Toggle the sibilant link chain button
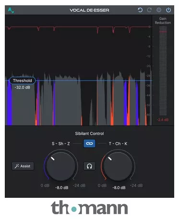The width and height of the screenshot is (179, 219). point(89,143)
